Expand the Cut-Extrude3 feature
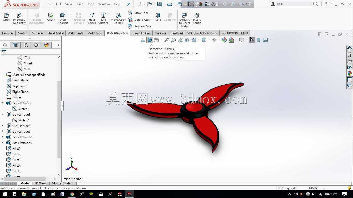353x198 pixels. [3, 131]
